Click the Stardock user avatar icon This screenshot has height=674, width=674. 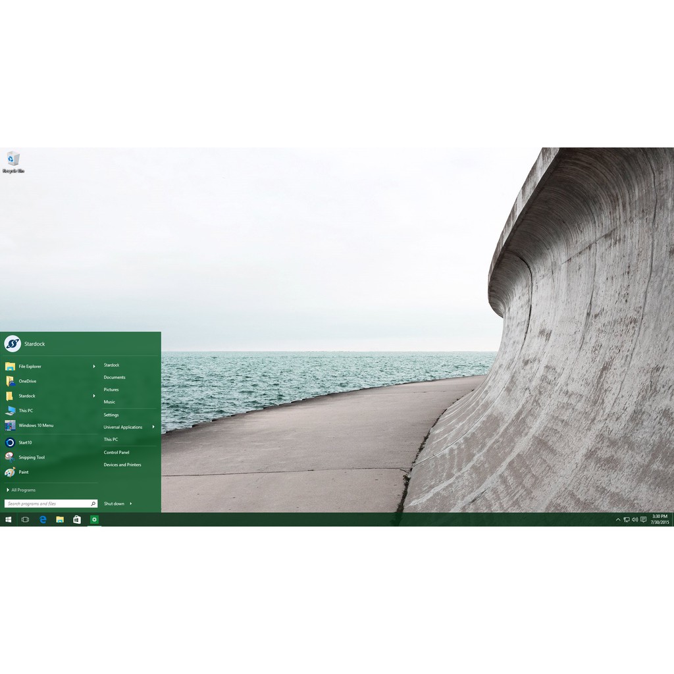(x=13, y=344)
